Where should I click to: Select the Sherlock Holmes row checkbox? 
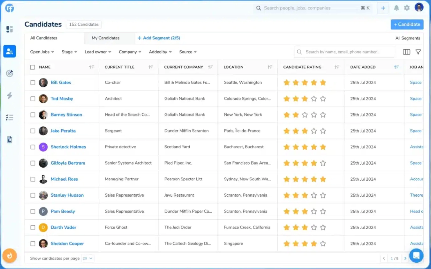33,147
